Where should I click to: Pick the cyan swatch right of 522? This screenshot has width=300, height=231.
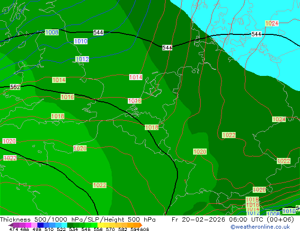tap(64, 225)
